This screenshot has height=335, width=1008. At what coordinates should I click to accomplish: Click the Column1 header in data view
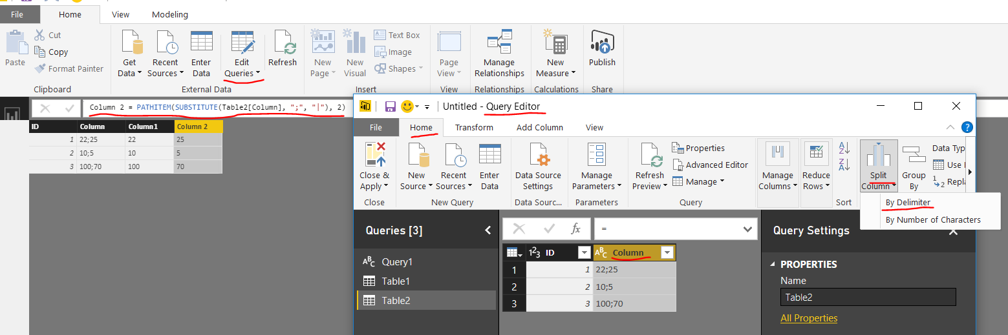pyautogui.click(x=149, y=127)
